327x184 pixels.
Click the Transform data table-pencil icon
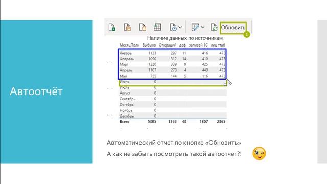[195, 27]
